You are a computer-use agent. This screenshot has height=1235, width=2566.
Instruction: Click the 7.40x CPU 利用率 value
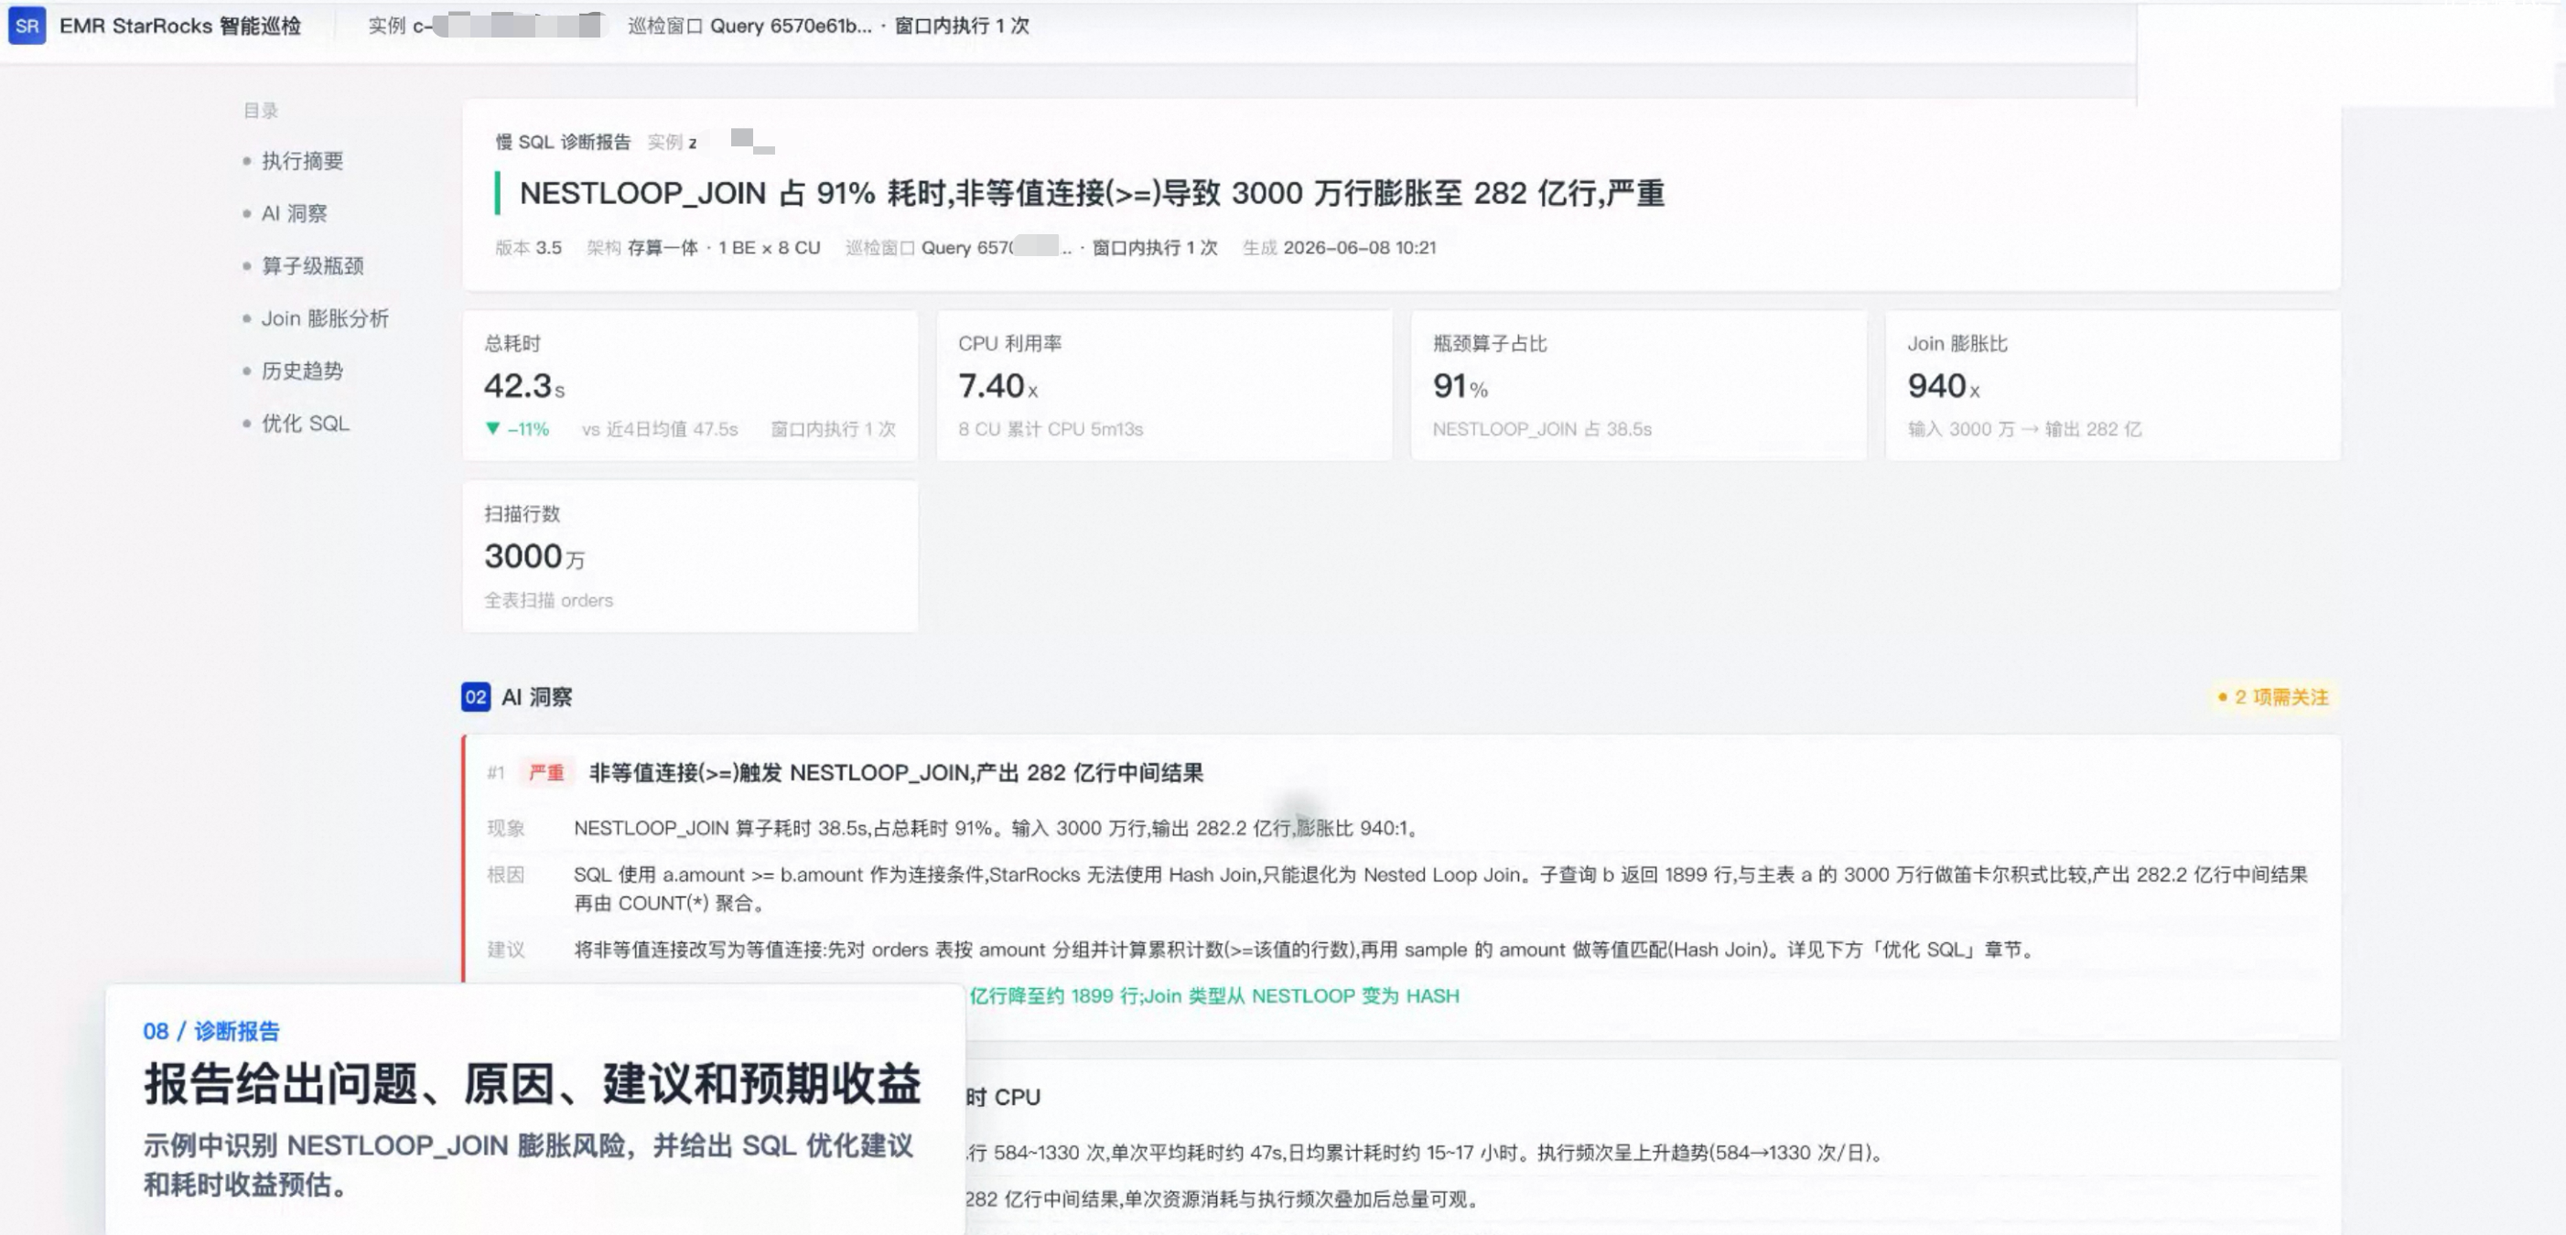tap(998, 386)
